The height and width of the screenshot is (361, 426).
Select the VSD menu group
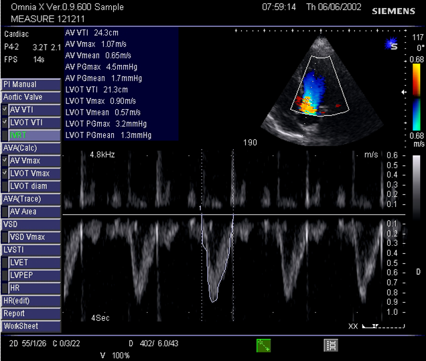pyautogui.click(x=31, y=224)
